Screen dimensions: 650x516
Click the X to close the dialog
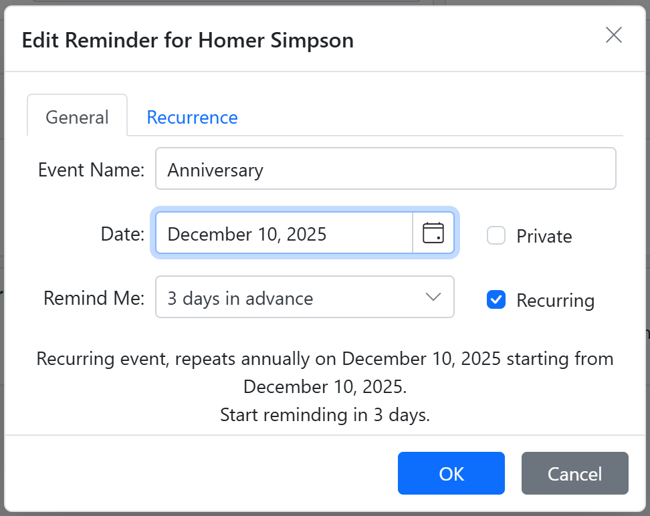(613, 35)
